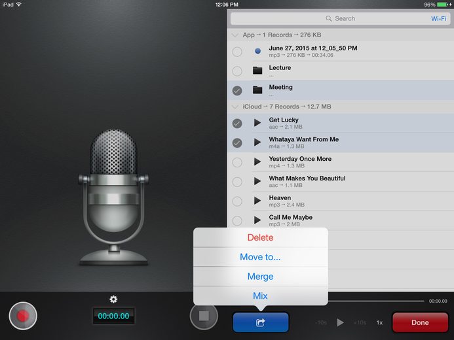Focus the Search field

tap(341, 18)
